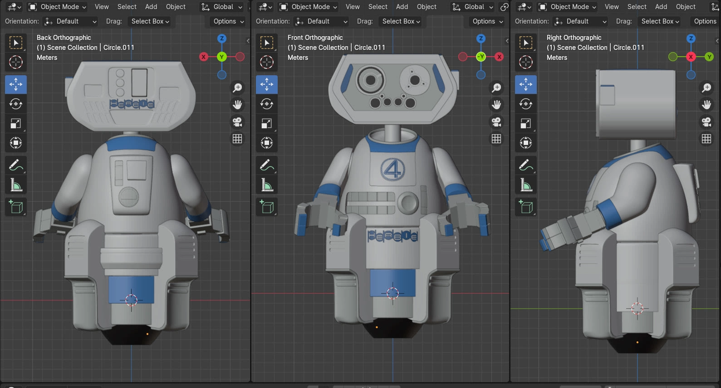
Task: Toggle camera view in Back Orthographic viewport
Action: 237,122
